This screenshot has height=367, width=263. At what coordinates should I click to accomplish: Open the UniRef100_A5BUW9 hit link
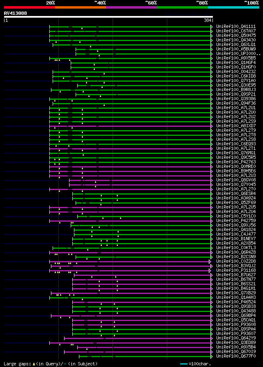(x=236, y=49)
